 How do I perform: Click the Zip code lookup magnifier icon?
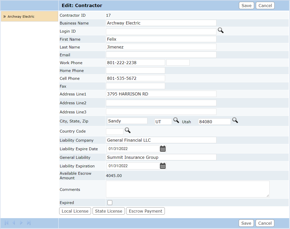coord(235,120)
